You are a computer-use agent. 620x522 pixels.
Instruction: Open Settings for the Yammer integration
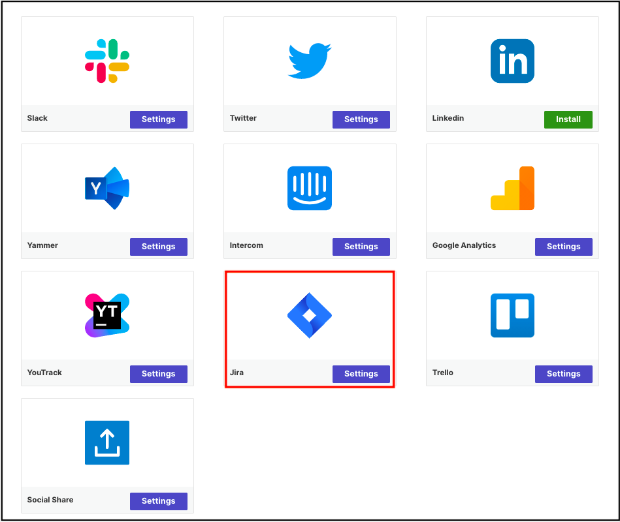click(158, 247)
